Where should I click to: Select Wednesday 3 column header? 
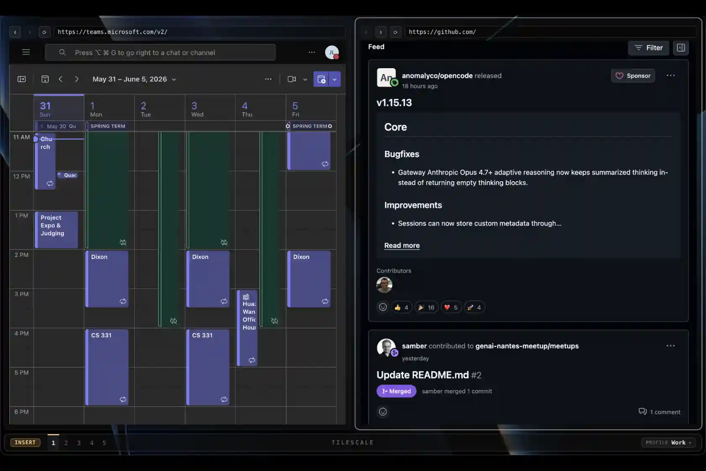pyautogui.click(x=210, y=108)
